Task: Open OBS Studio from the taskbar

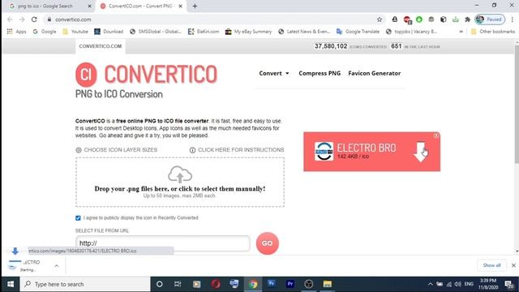Action: pyautogui.click(x=309, y=284)
